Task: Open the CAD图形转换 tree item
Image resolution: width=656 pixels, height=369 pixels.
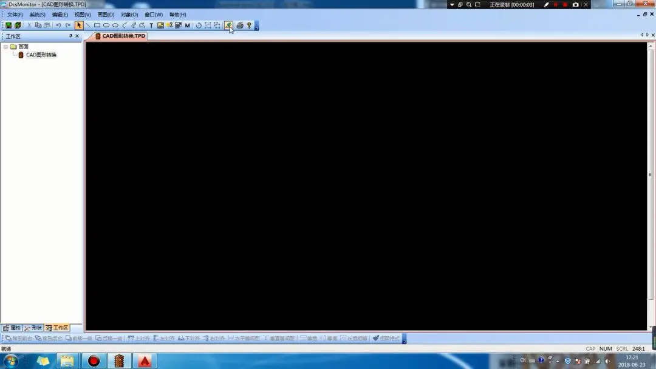Action: pos(40,55)
